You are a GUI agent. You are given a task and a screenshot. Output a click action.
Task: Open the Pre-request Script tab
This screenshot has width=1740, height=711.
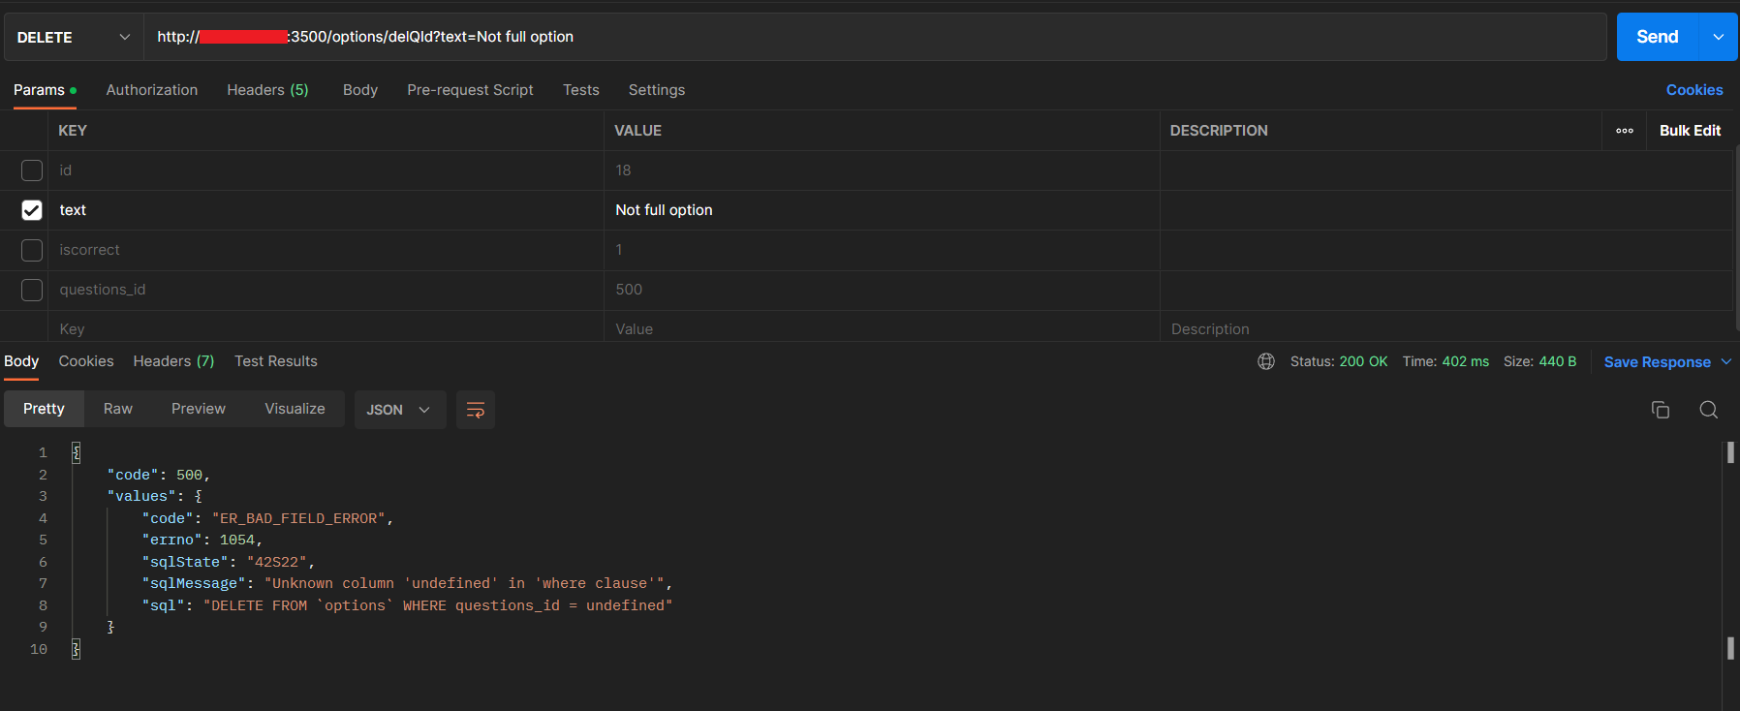click(470, 90)
